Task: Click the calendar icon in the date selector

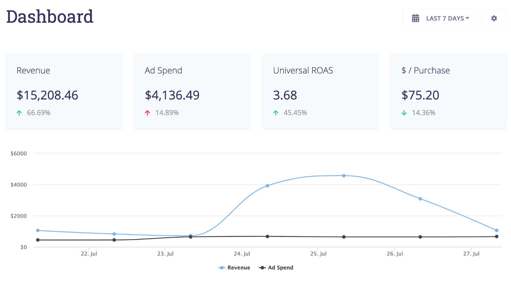Action: pos(416,18)
